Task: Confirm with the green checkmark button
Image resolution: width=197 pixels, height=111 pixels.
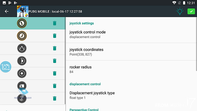Action: pos(191,11)
